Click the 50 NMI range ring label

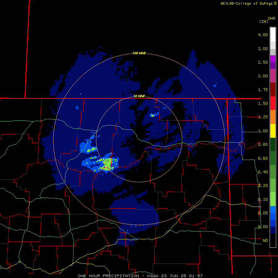139,96
